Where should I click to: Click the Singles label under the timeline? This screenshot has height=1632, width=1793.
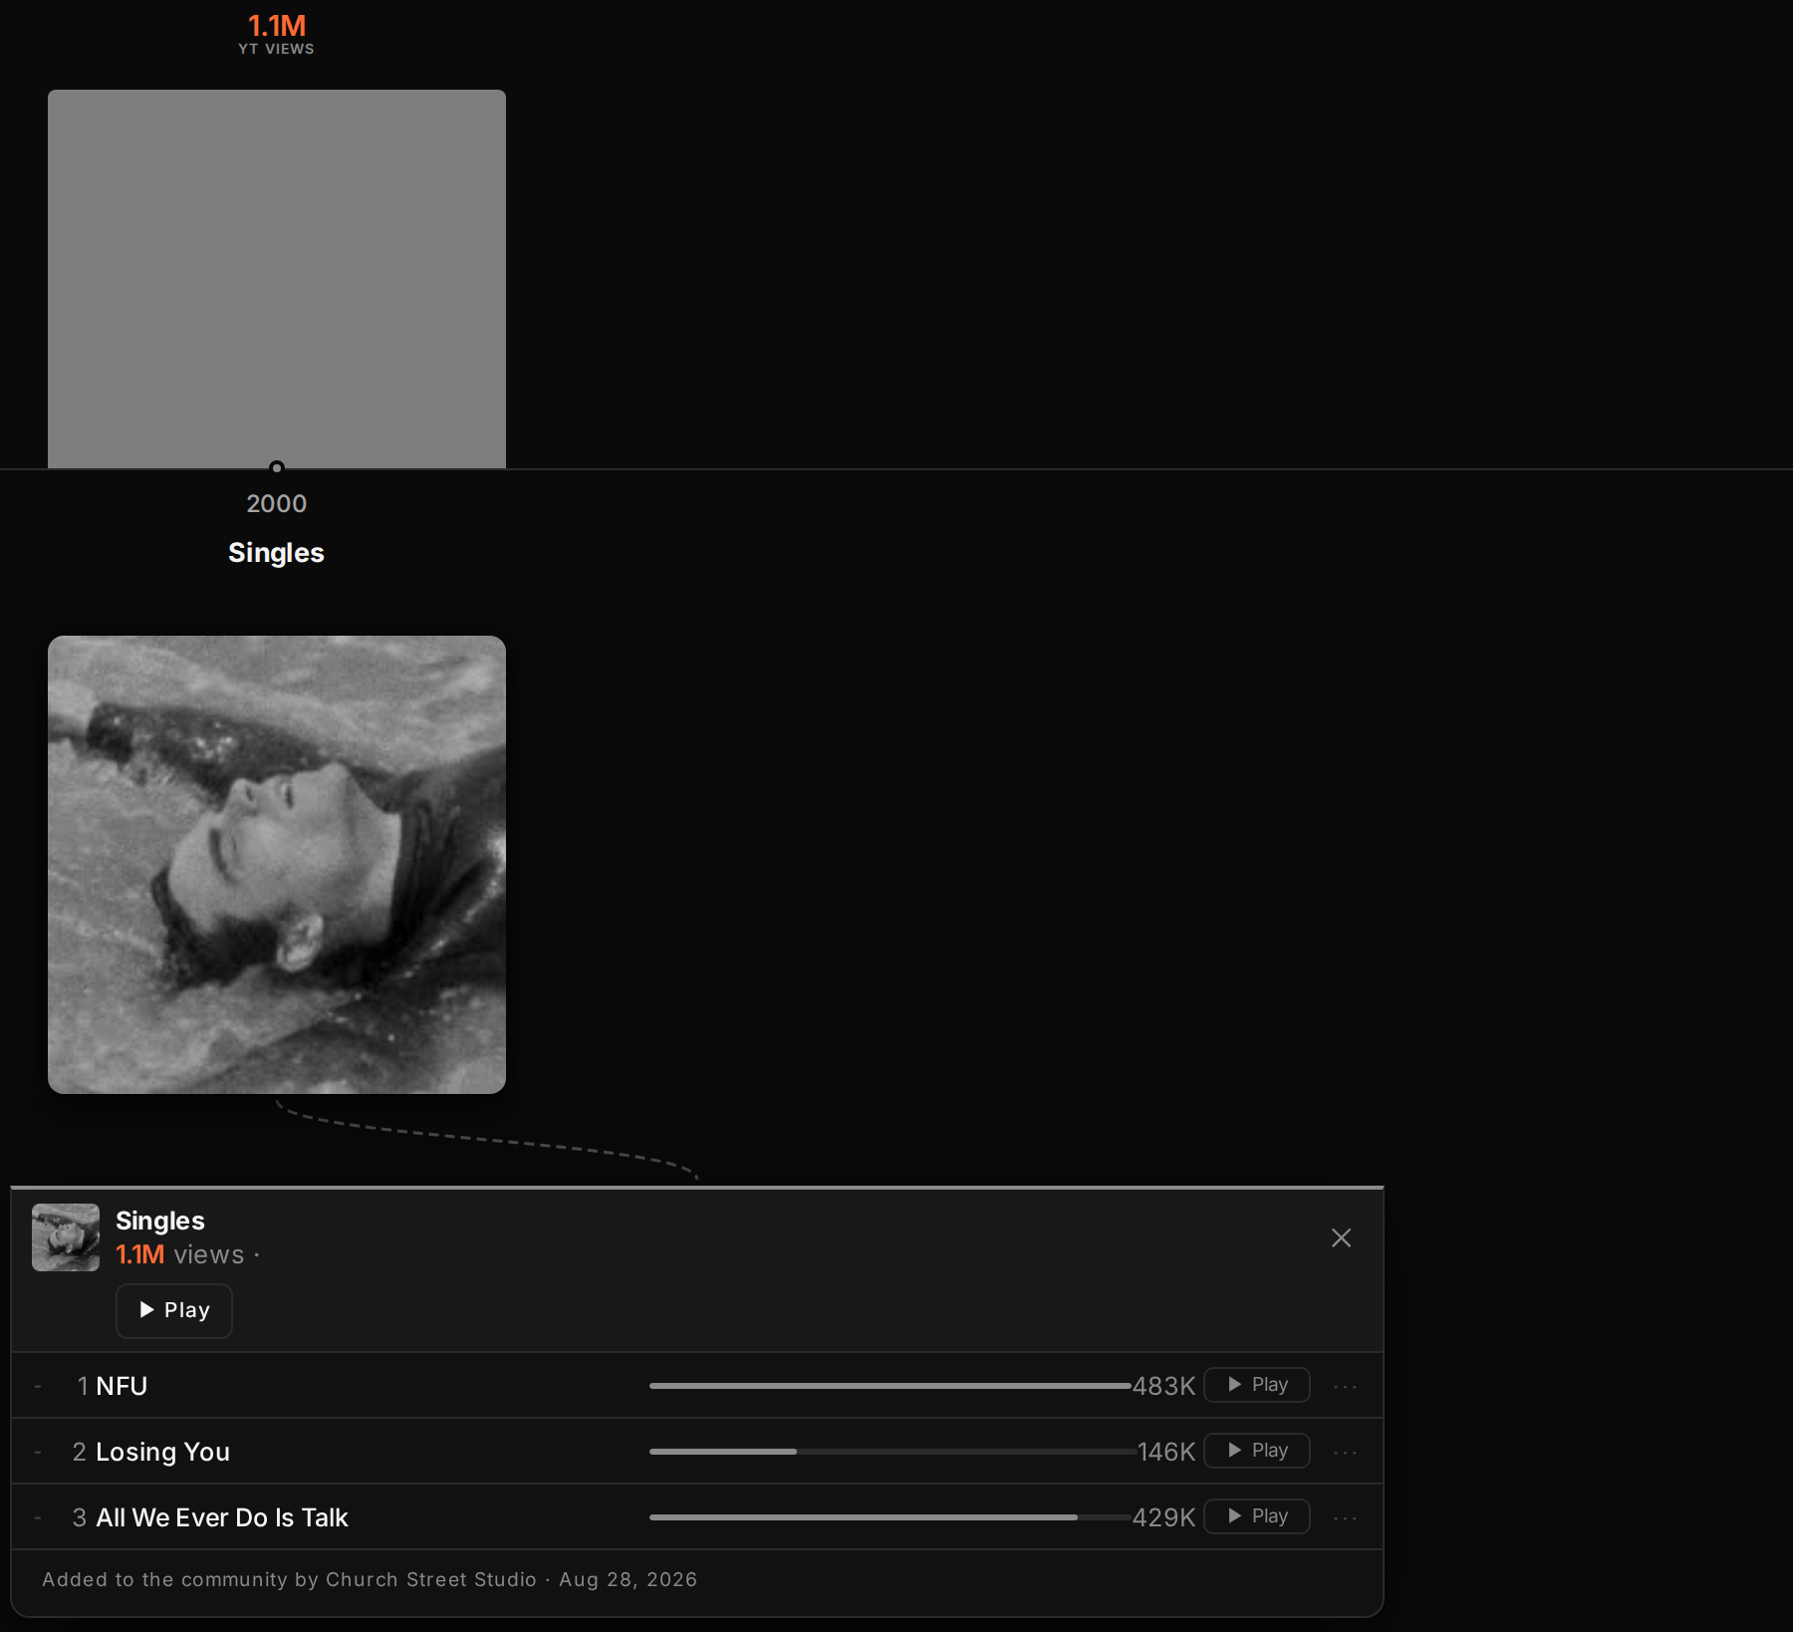276,553
